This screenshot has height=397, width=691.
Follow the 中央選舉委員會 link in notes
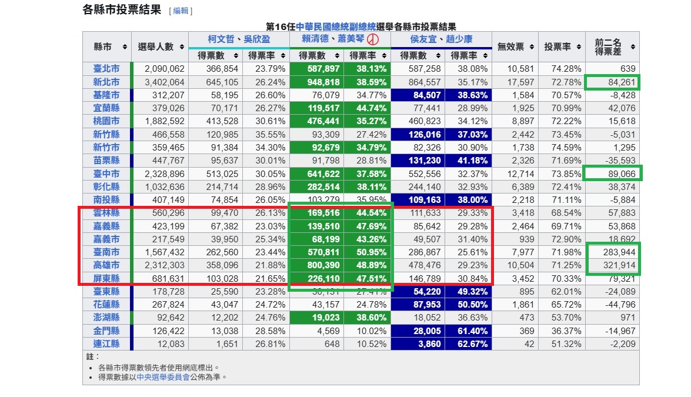(x=163, y=377)
